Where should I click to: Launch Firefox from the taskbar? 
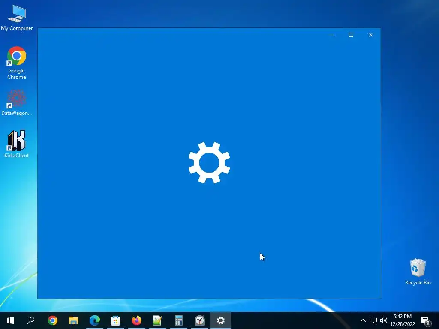coord(137,320)
